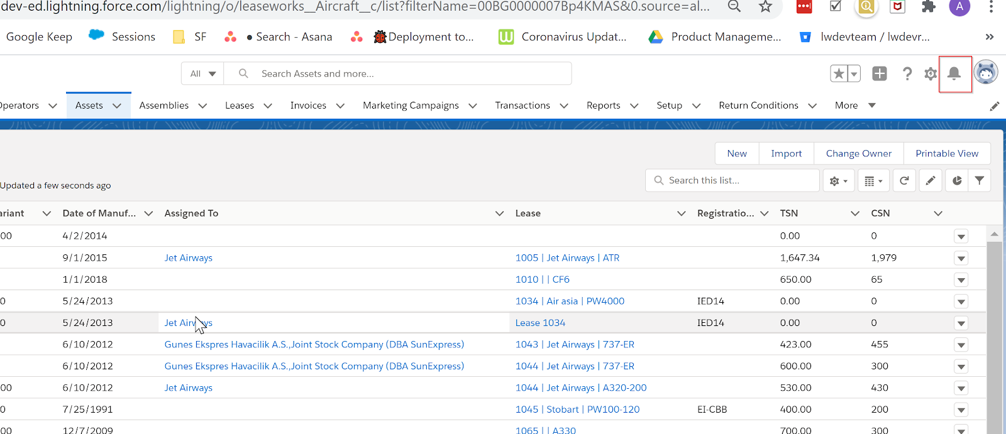This screenshot has height=434, width=1006.
Task: Open lwdevteam / lwdevr... bookmark
Action: [865, 37]
